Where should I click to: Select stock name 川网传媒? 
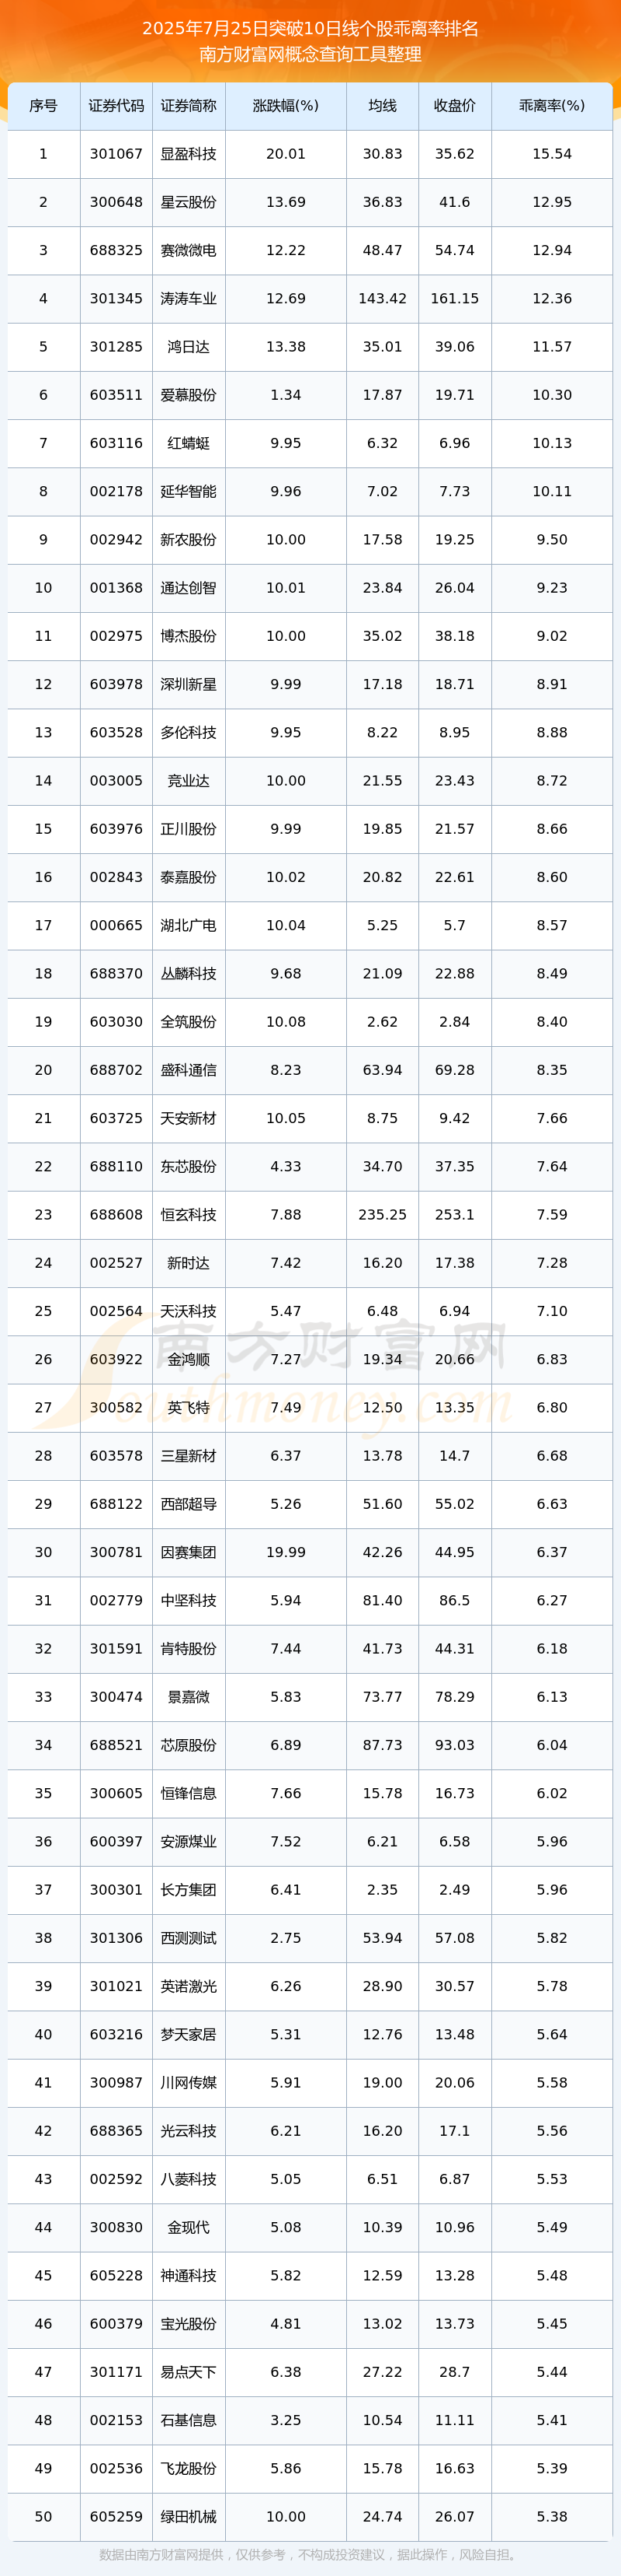click(189, 2082)
